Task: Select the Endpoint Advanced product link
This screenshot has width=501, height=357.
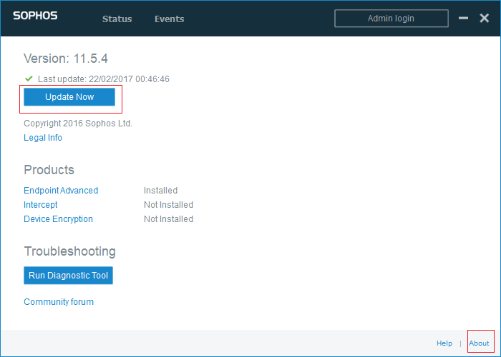Action: [x=61, y=191]
